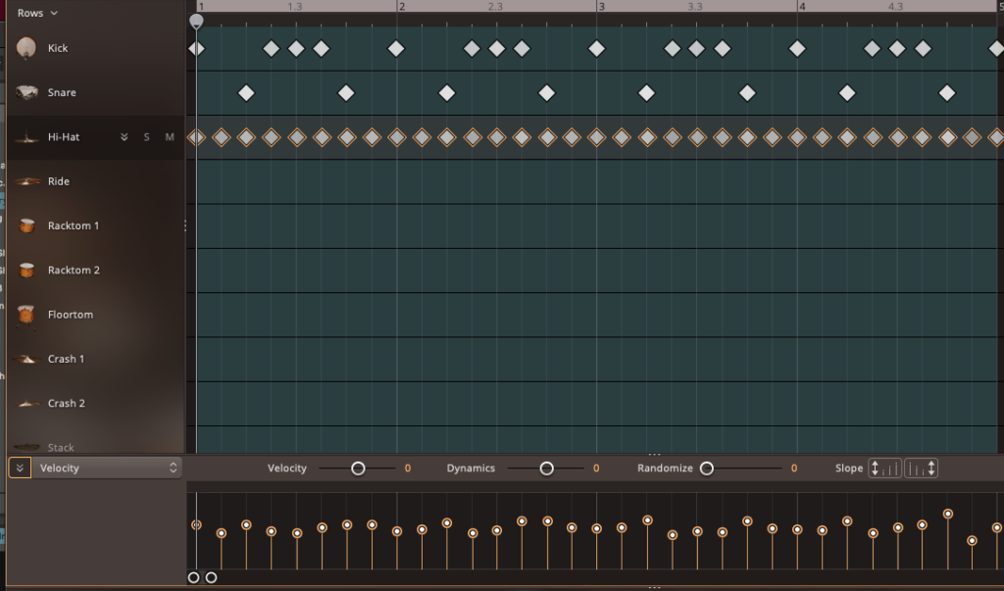Click the Ride cymbal icon
1004x591 pixels.
27,181
